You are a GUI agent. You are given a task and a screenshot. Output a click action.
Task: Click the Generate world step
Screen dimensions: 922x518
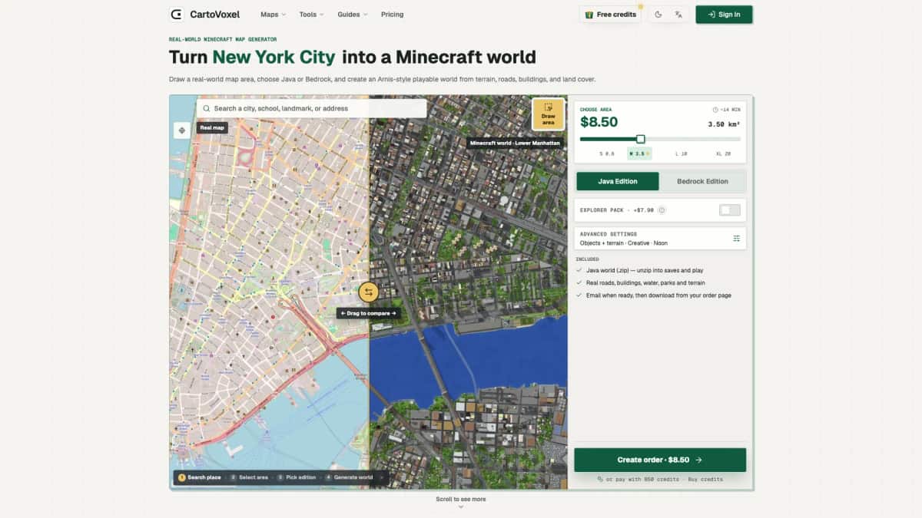coord(349,477)
